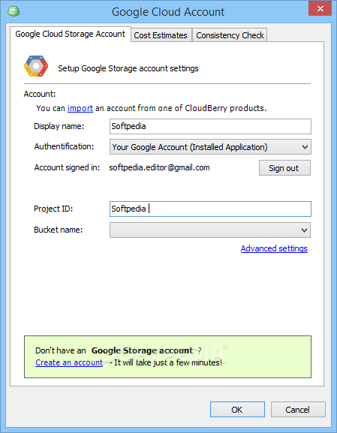Image resolution: width=337 pixels, height=433 pixels.
Task: Open the Consistency Check tab
Action: click(230, 35)
